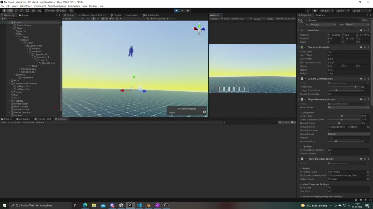Select the Rotate tool

pyautogui.click(x=16, y=10)
